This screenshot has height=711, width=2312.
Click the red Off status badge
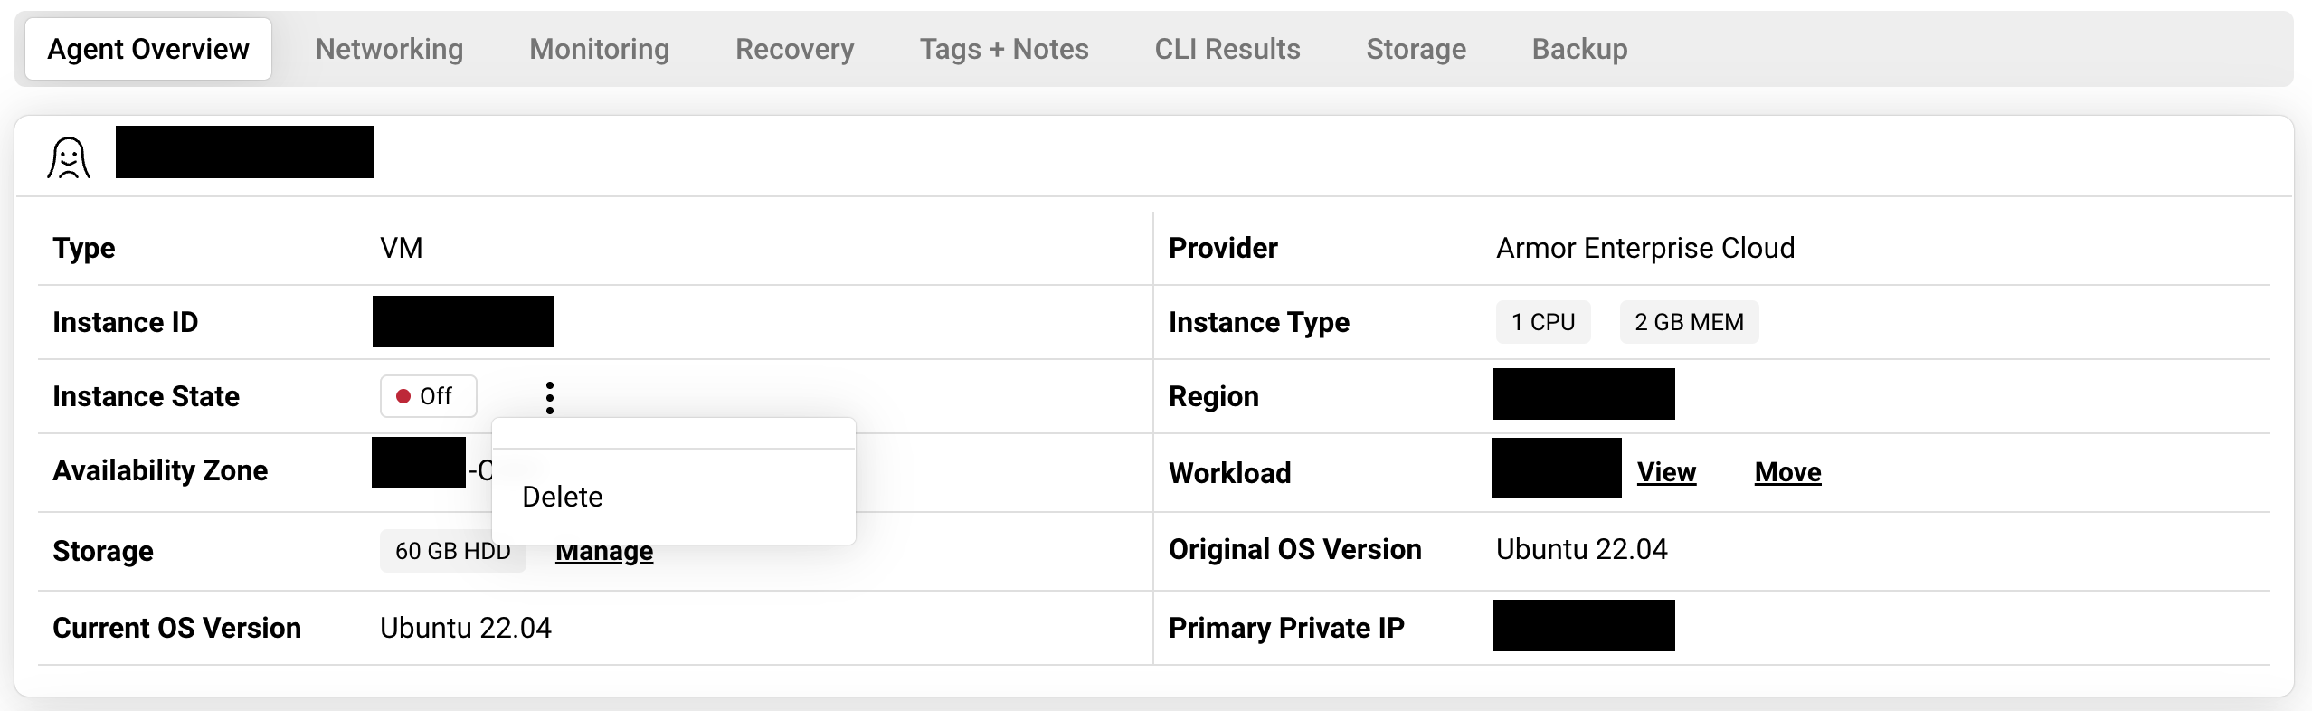click(x=428, y=396)
